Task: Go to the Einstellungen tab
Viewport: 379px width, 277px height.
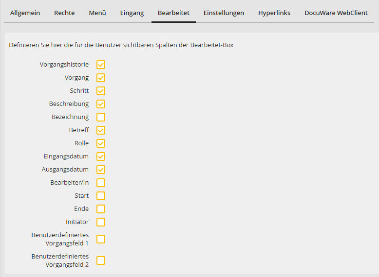Action: (x=224, y=13)
